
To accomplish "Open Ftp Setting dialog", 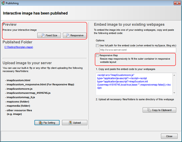I will 47,123.
